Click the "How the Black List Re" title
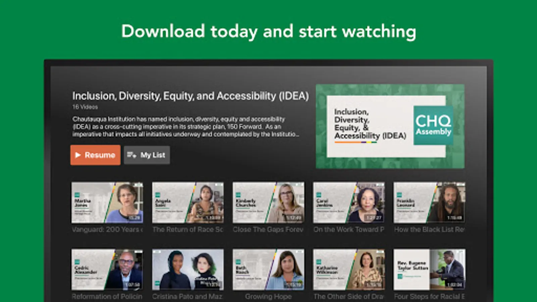This screenshot has height=302, width=537. point(429,230)
